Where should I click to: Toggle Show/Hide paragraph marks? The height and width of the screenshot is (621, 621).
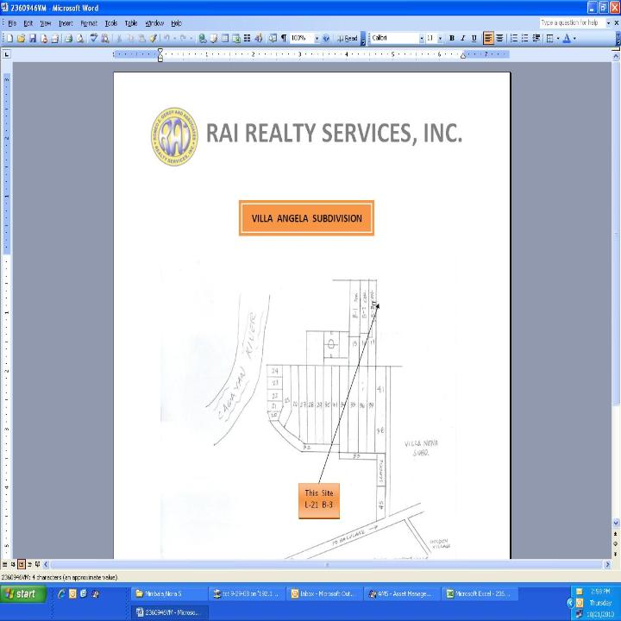coord(284,39)
